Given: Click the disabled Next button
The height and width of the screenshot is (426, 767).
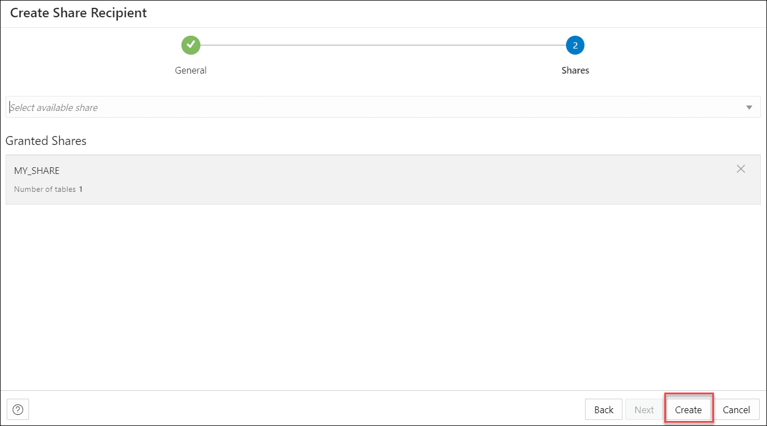Looking at the screenshot, I should point(644,409).
